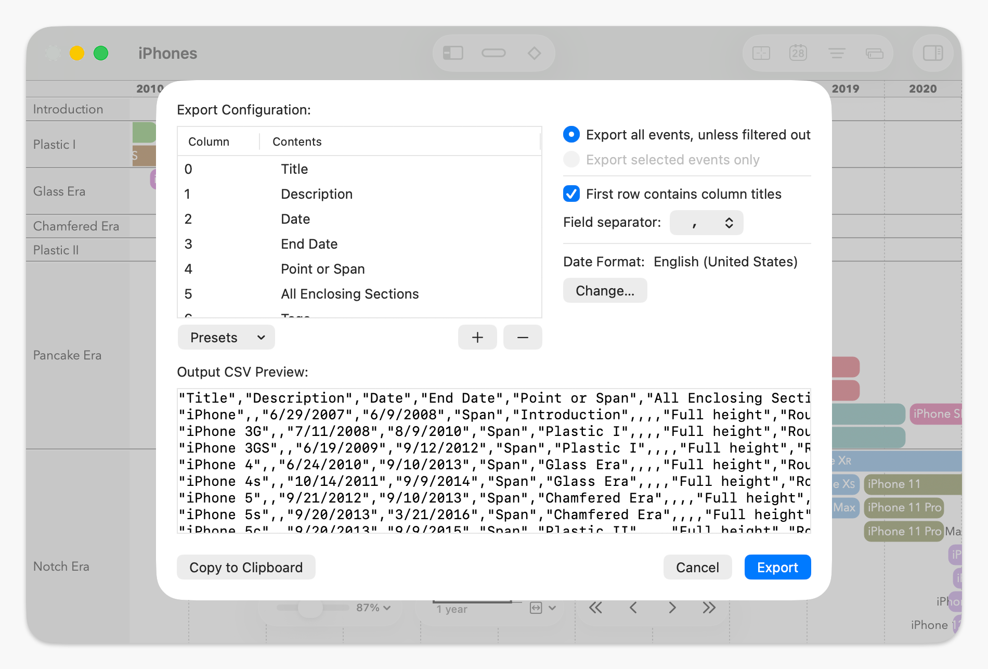Select the Contents column header

pos(296,141)
